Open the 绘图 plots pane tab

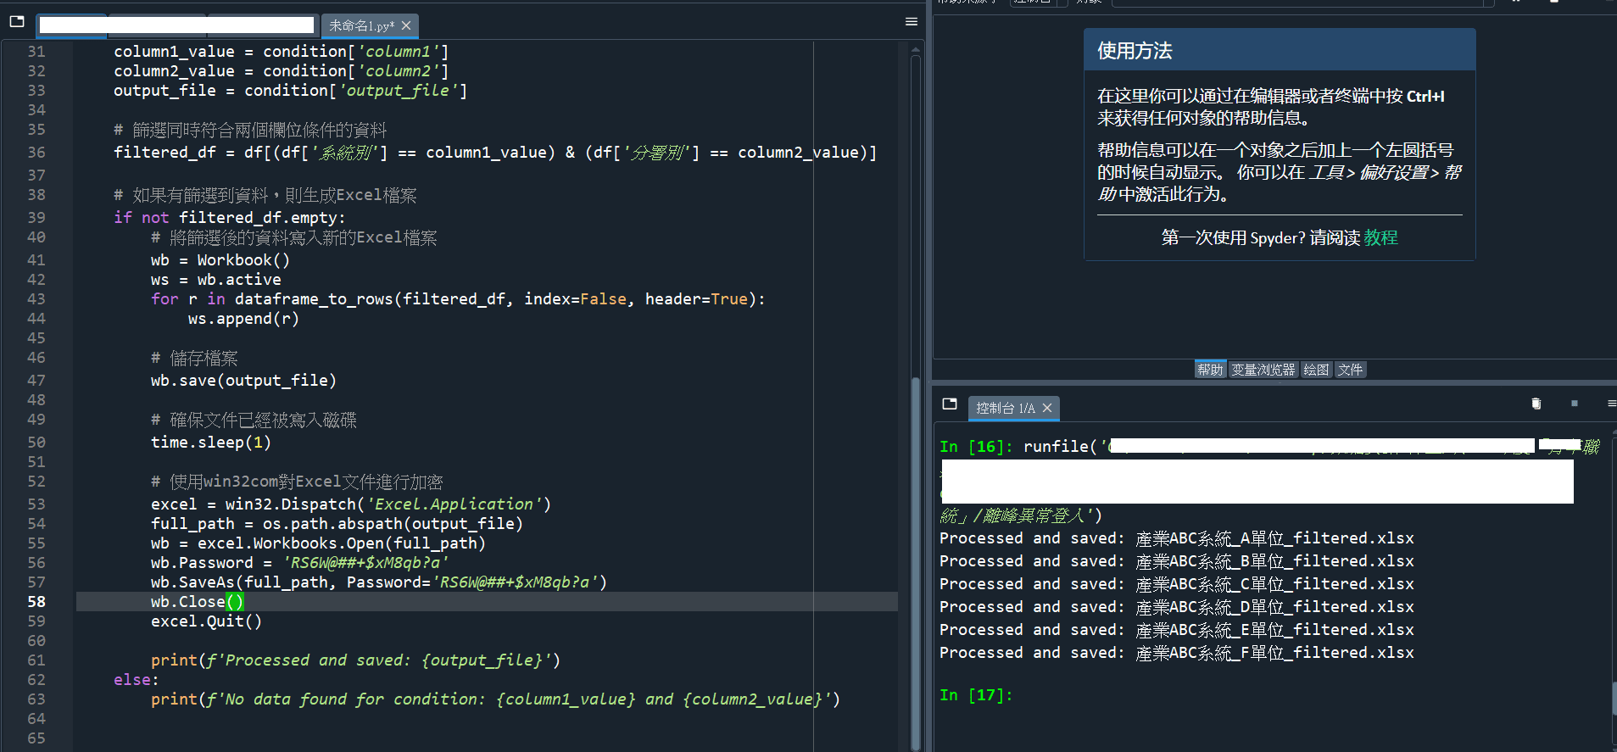tap(1316, 370)
